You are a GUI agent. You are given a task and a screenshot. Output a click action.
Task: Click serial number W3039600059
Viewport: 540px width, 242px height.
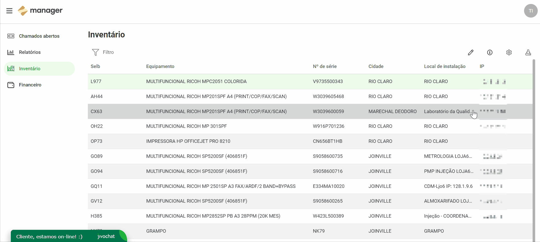click(x=328, y=112)
